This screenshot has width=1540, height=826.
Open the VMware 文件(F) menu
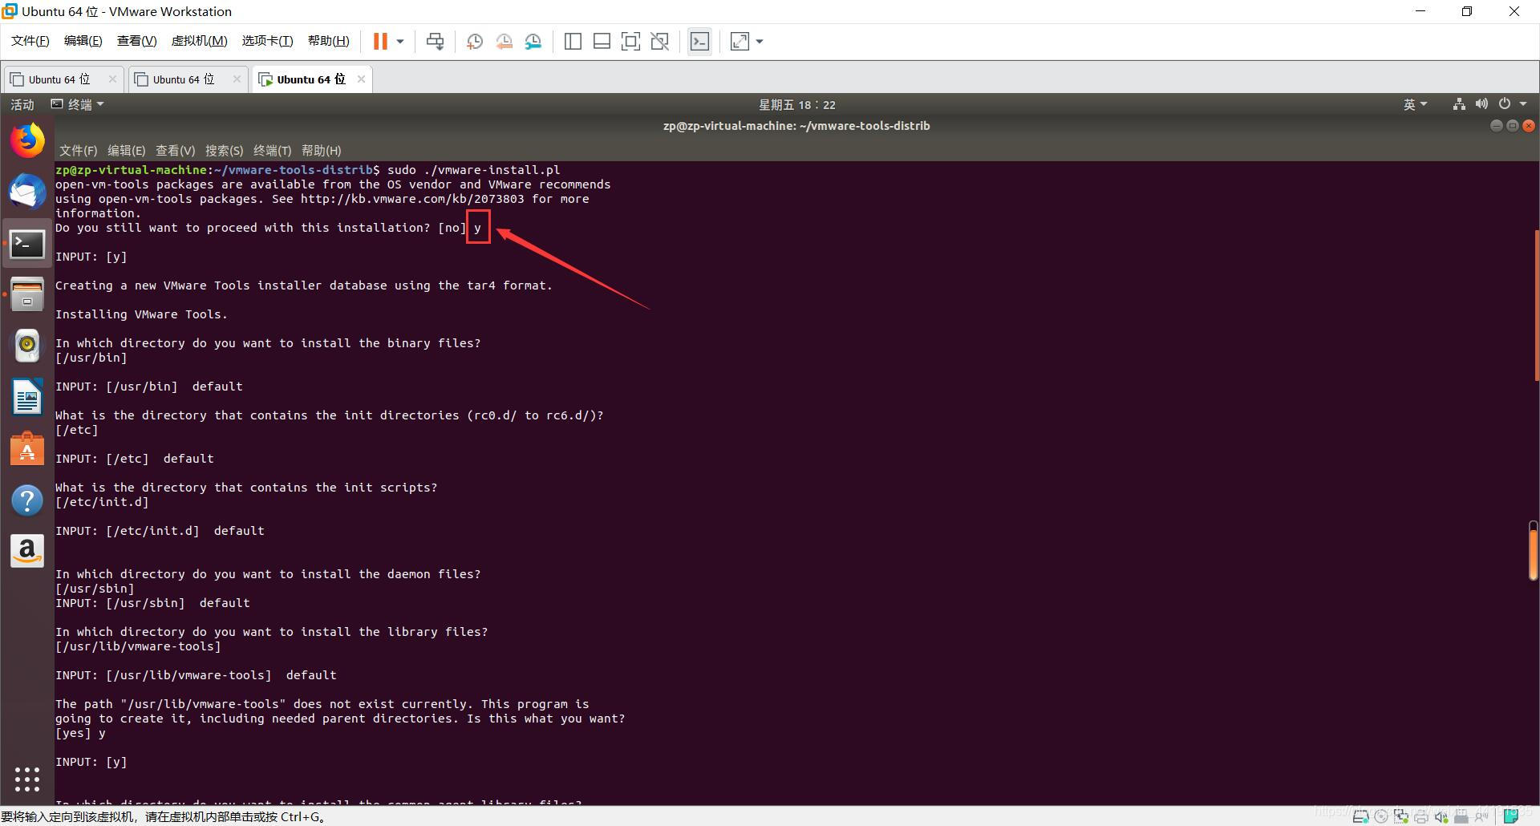(30, 41)
